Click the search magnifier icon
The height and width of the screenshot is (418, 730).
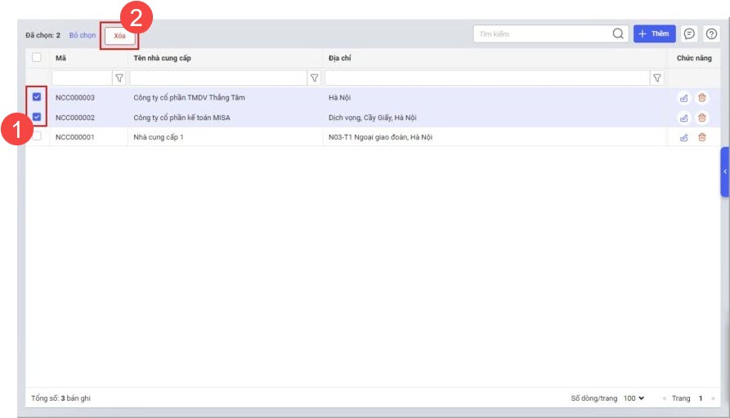618,34
